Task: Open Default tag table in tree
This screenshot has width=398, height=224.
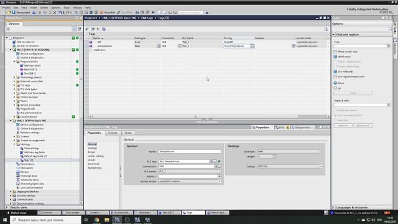Action: 35,156
